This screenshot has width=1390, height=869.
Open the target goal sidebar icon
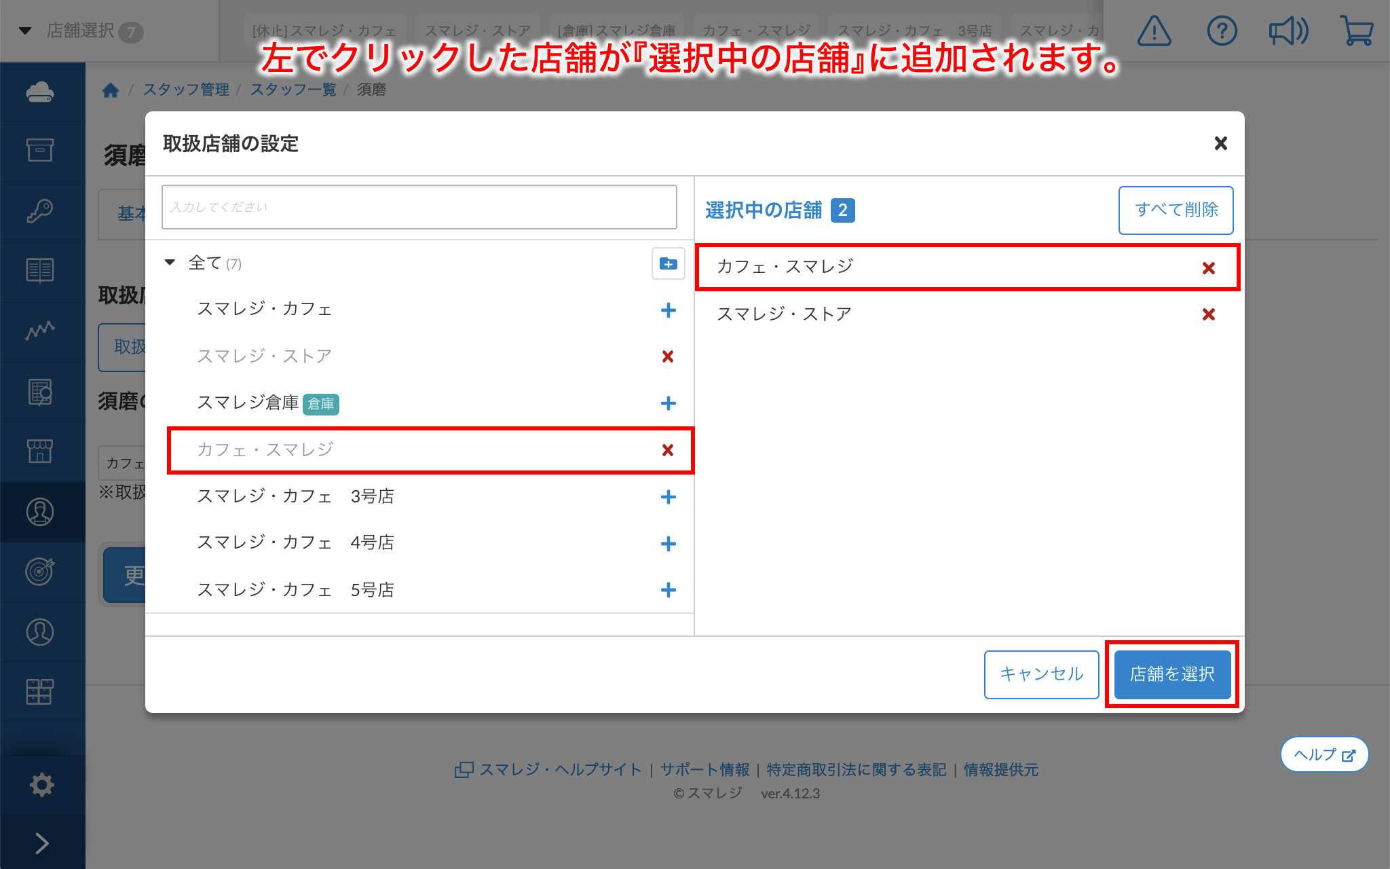pos(40,571)
